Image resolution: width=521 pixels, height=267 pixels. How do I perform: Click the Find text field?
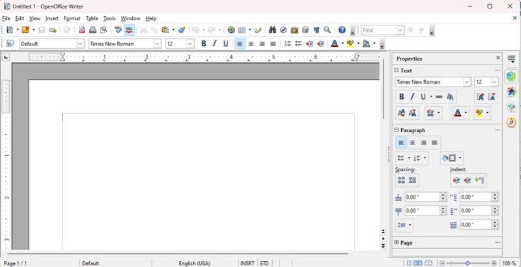tap(379, 30)
